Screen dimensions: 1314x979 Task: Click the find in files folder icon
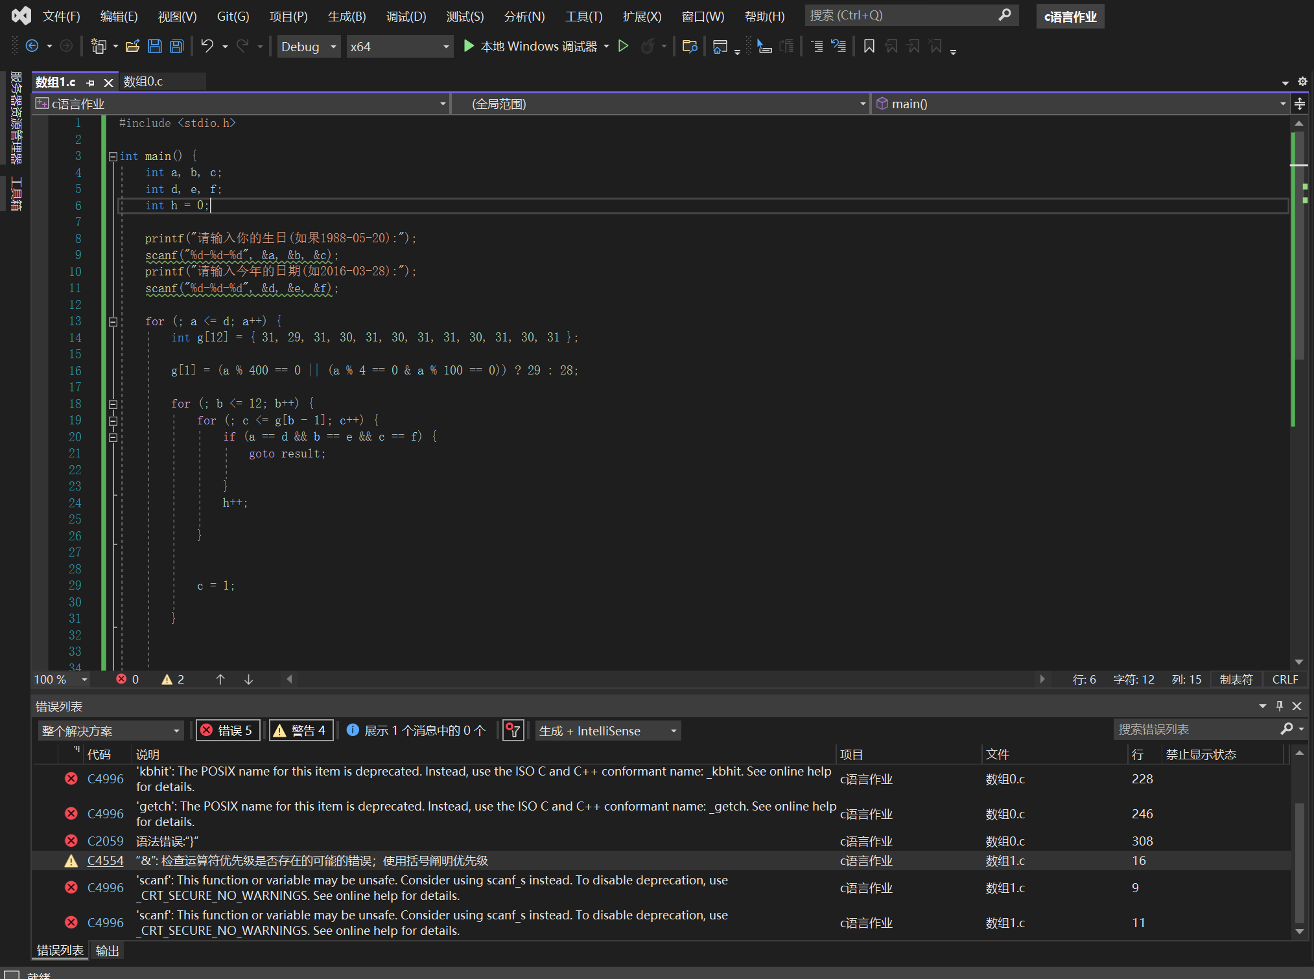tap(690, 46)
